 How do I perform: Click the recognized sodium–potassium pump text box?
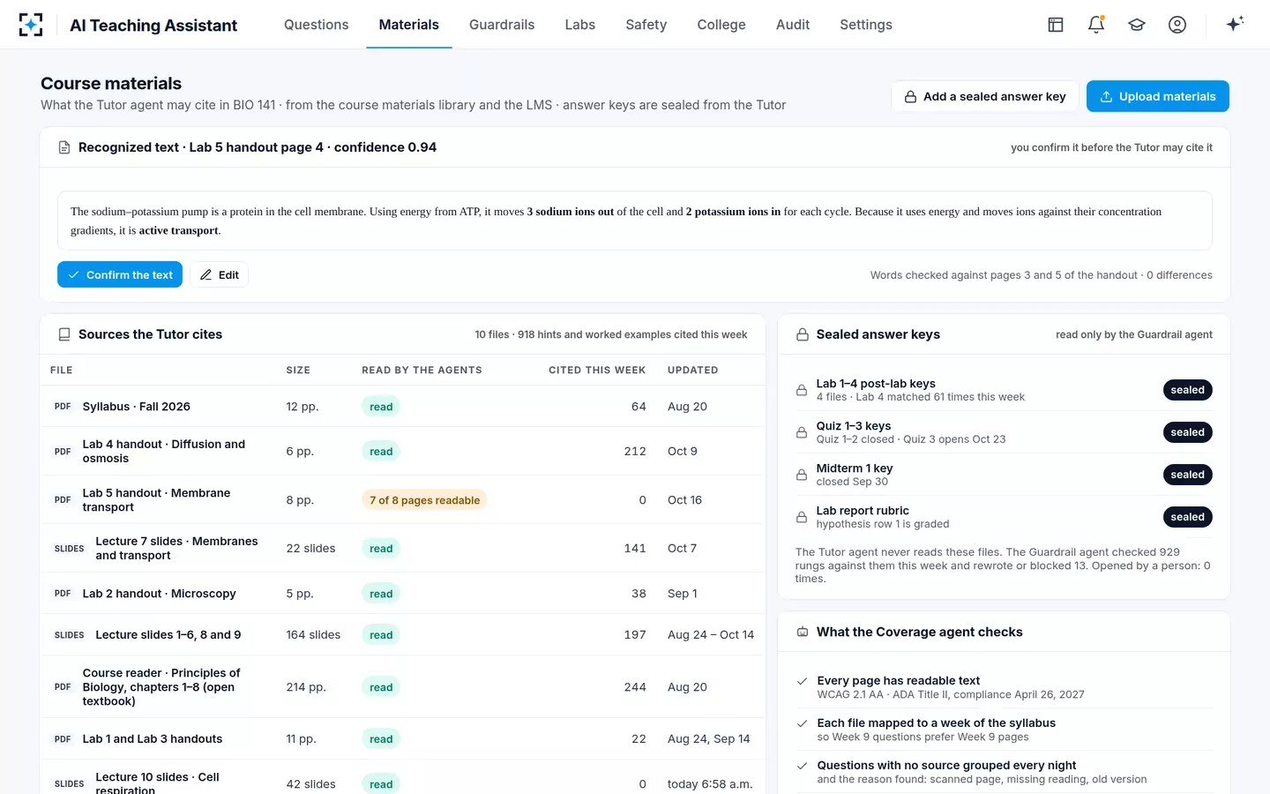[635, 221]
